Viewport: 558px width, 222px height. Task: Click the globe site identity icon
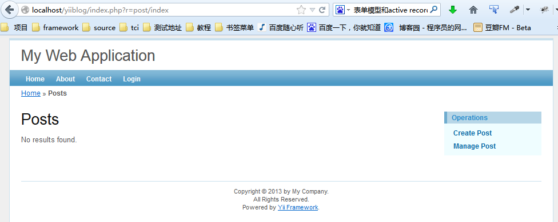click(25, 10)
